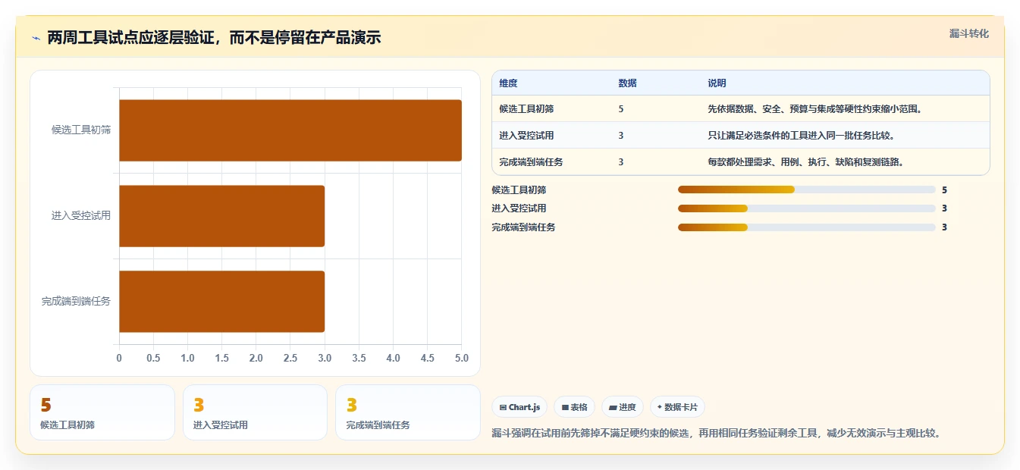Click the x-axis tick '2.5'

click(x=290, y=358)
